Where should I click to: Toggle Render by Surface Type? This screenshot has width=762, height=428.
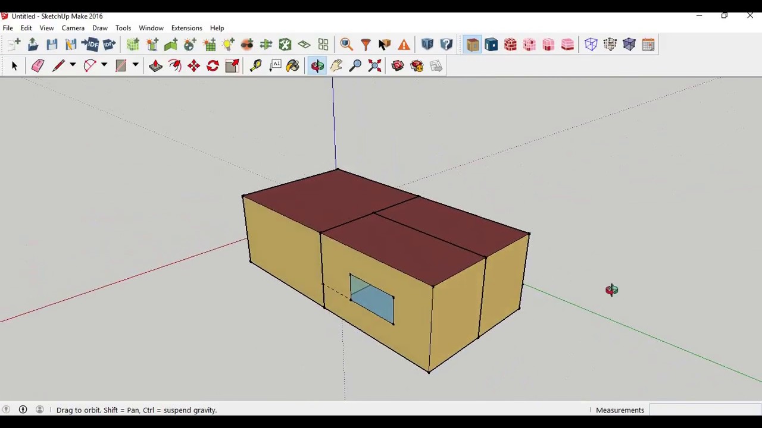click(x=472, y=45)
